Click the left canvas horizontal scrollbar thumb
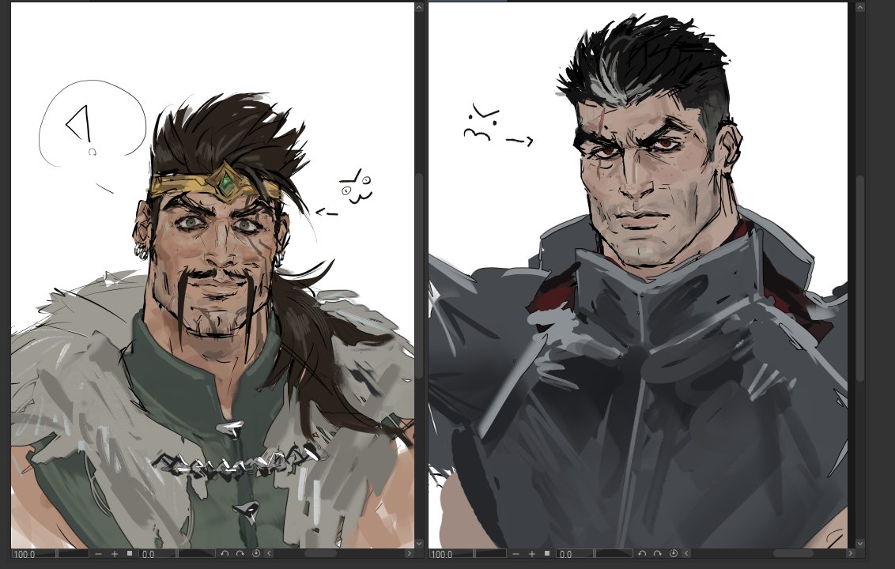 320,554
